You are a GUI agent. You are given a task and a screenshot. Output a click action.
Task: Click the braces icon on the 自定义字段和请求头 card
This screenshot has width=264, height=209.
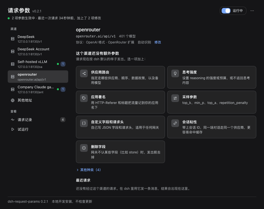[x=84, y=123]
